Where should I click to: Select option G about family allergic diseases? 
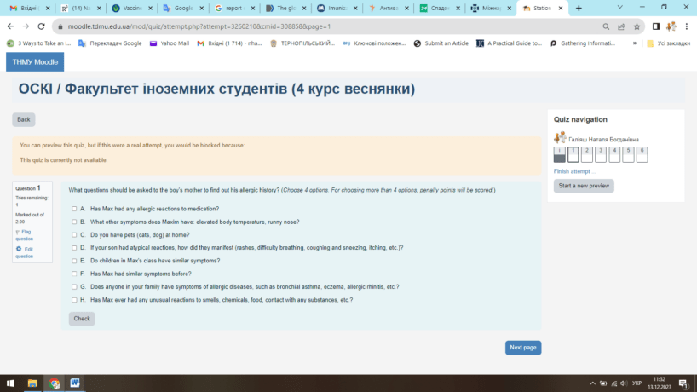[x=74, y=287]
